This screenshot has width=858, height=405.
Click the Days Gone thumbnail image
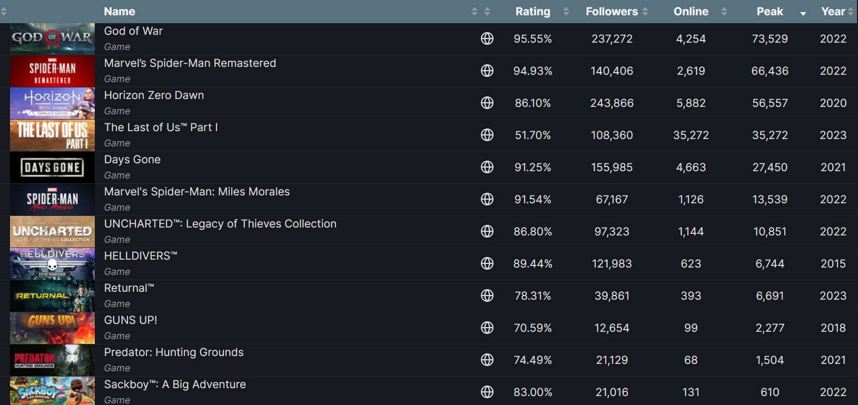(52, 167)
